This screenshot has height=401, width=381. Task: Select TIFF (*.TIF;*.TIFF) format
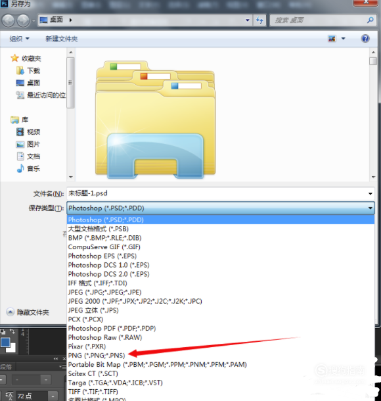[221, 392]
